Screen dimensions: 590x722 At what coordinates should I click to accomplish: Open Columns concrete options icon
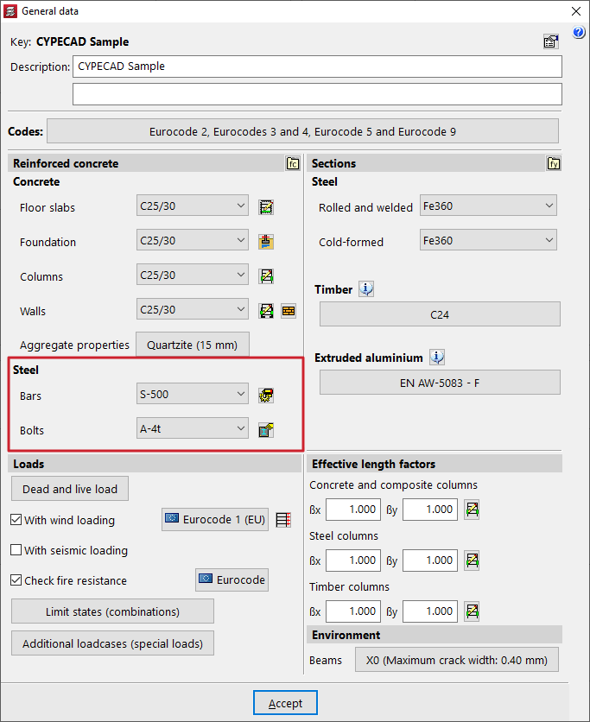click(266, 276)
